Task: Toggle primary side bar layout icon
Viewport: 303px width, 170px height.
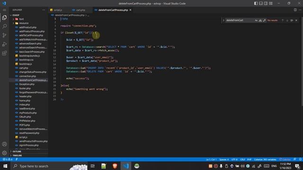Action: 256,3
